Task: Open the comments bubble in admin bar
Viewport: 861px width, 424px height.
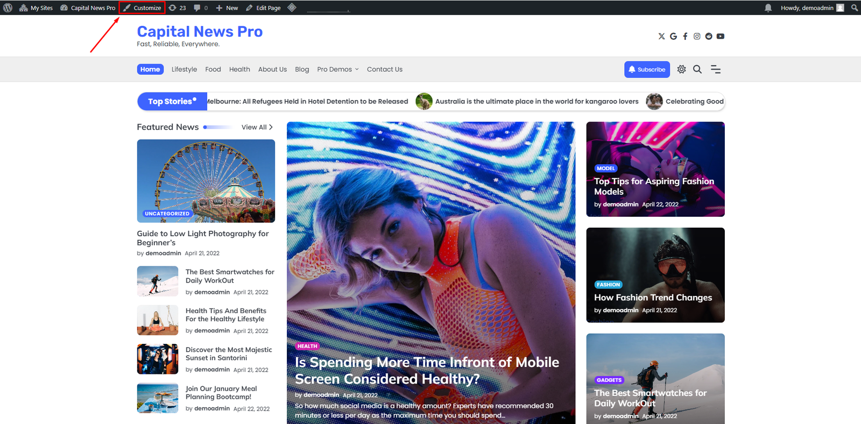Action: 201,8
